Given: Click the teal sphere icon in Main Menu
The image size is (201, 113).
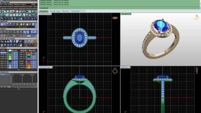Looking at the screenshot, I should [33, 12].
